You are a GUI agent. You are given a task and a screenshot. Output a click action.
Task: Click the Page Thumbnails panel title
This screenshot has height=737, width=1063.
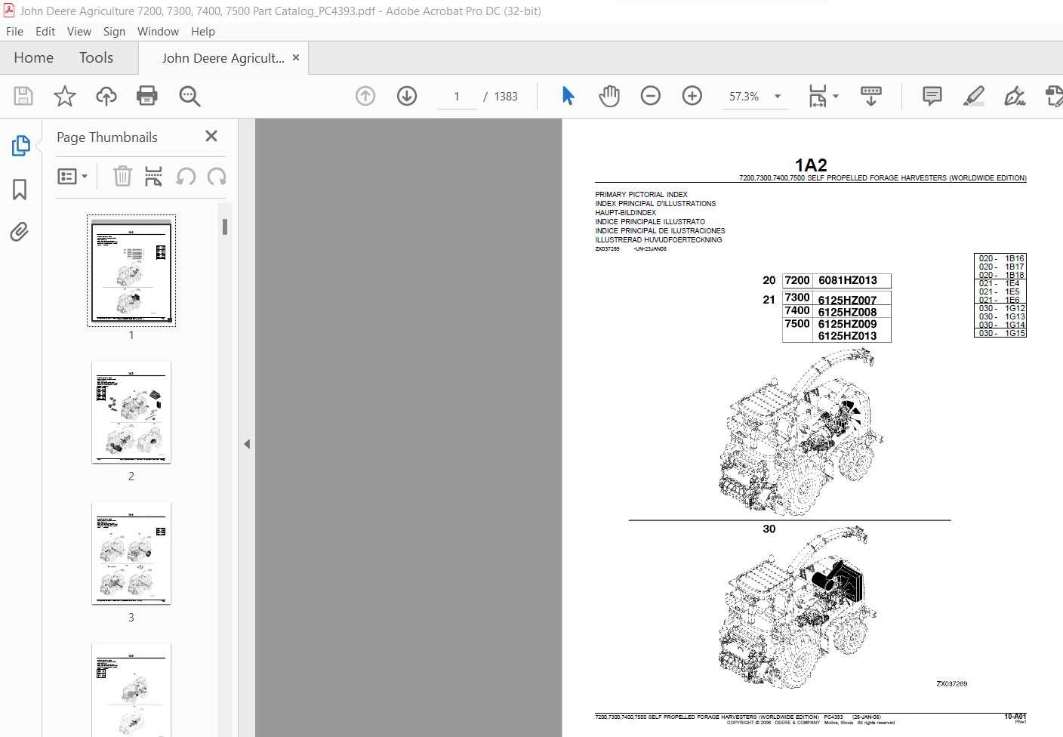pyautogui.click(x=107, y=137)
